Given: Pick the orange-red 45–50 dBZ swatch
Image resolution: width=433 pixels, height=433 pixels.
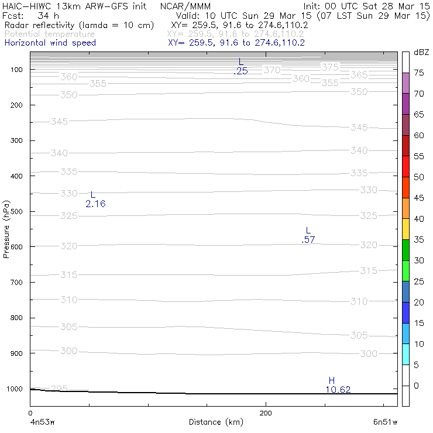Looking at the screenshot, I should [x=405, y=187].
